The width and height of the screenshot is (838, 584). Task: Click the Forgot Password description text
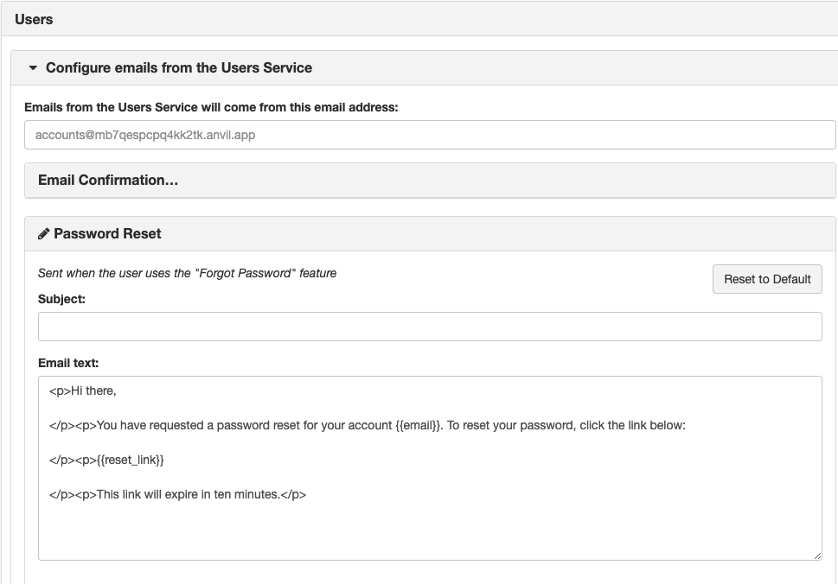click(x=187, y=272)
